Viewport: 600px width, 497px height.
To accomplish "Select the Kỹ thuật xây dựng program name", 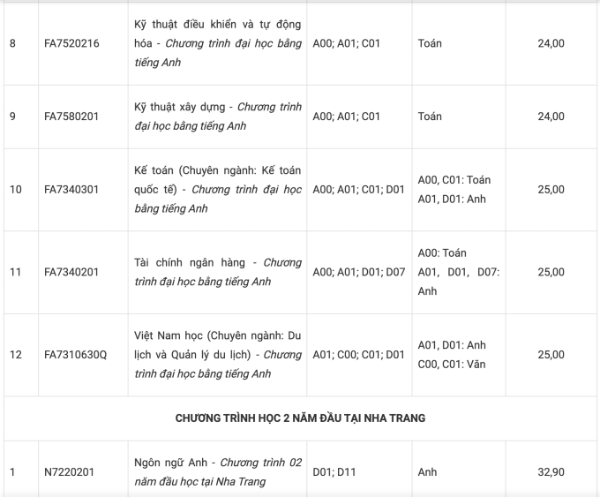I will tap(218, 117).
